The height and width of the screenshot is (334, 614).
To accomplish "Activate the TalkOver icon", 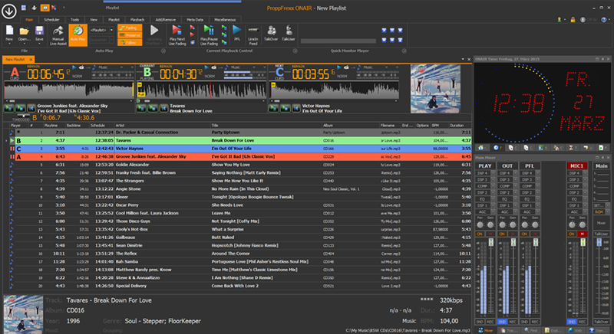I will click(272, 29).
